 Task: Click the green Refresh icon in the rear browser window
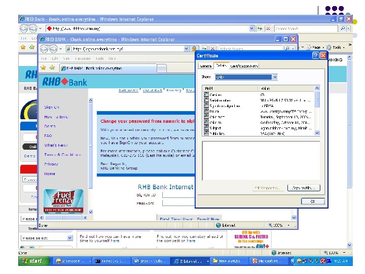click(x=260, y=28)
